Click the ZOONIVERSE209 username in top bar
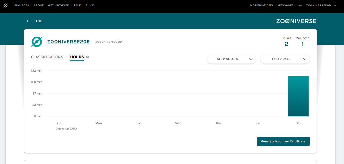The height and width of the screenshot is (164, 344). 318,5
